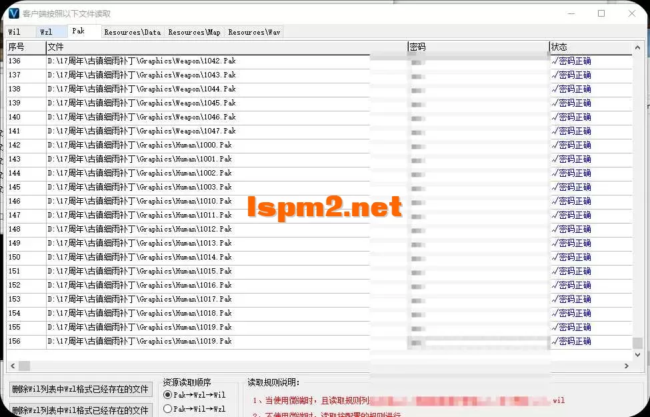Click the 状态 column header
This screenshot has height=417, width=650.
point(591,47)
